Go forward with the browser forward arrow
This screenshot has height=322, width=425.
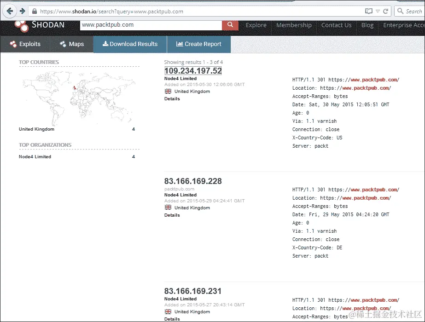point(22,11)
